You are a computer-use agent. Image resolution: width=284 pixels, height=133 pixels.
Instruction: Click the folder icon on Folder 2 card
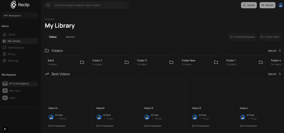click(126, 62)
